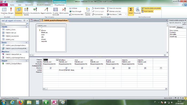187x105 pixels.
Task: Open the Parametri dialog
Action: click(137, 11)
